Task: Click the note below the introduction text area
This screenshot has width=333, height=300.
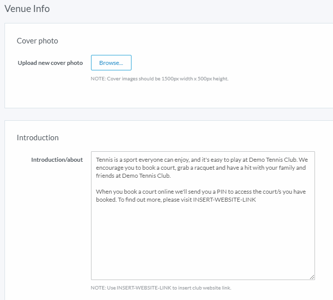Action: (x=161, y=288)
